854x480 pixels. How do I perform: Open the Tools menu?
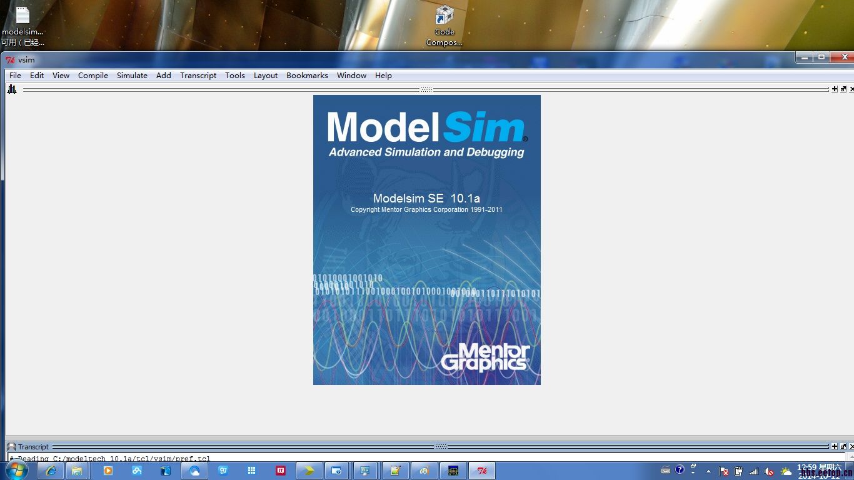click(x=235, y=76)
